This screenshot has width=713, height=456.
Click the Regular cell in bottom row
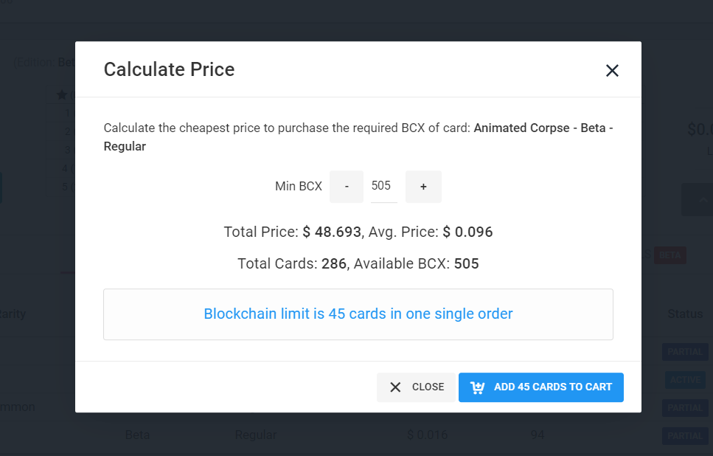click(x=256, y=435)
